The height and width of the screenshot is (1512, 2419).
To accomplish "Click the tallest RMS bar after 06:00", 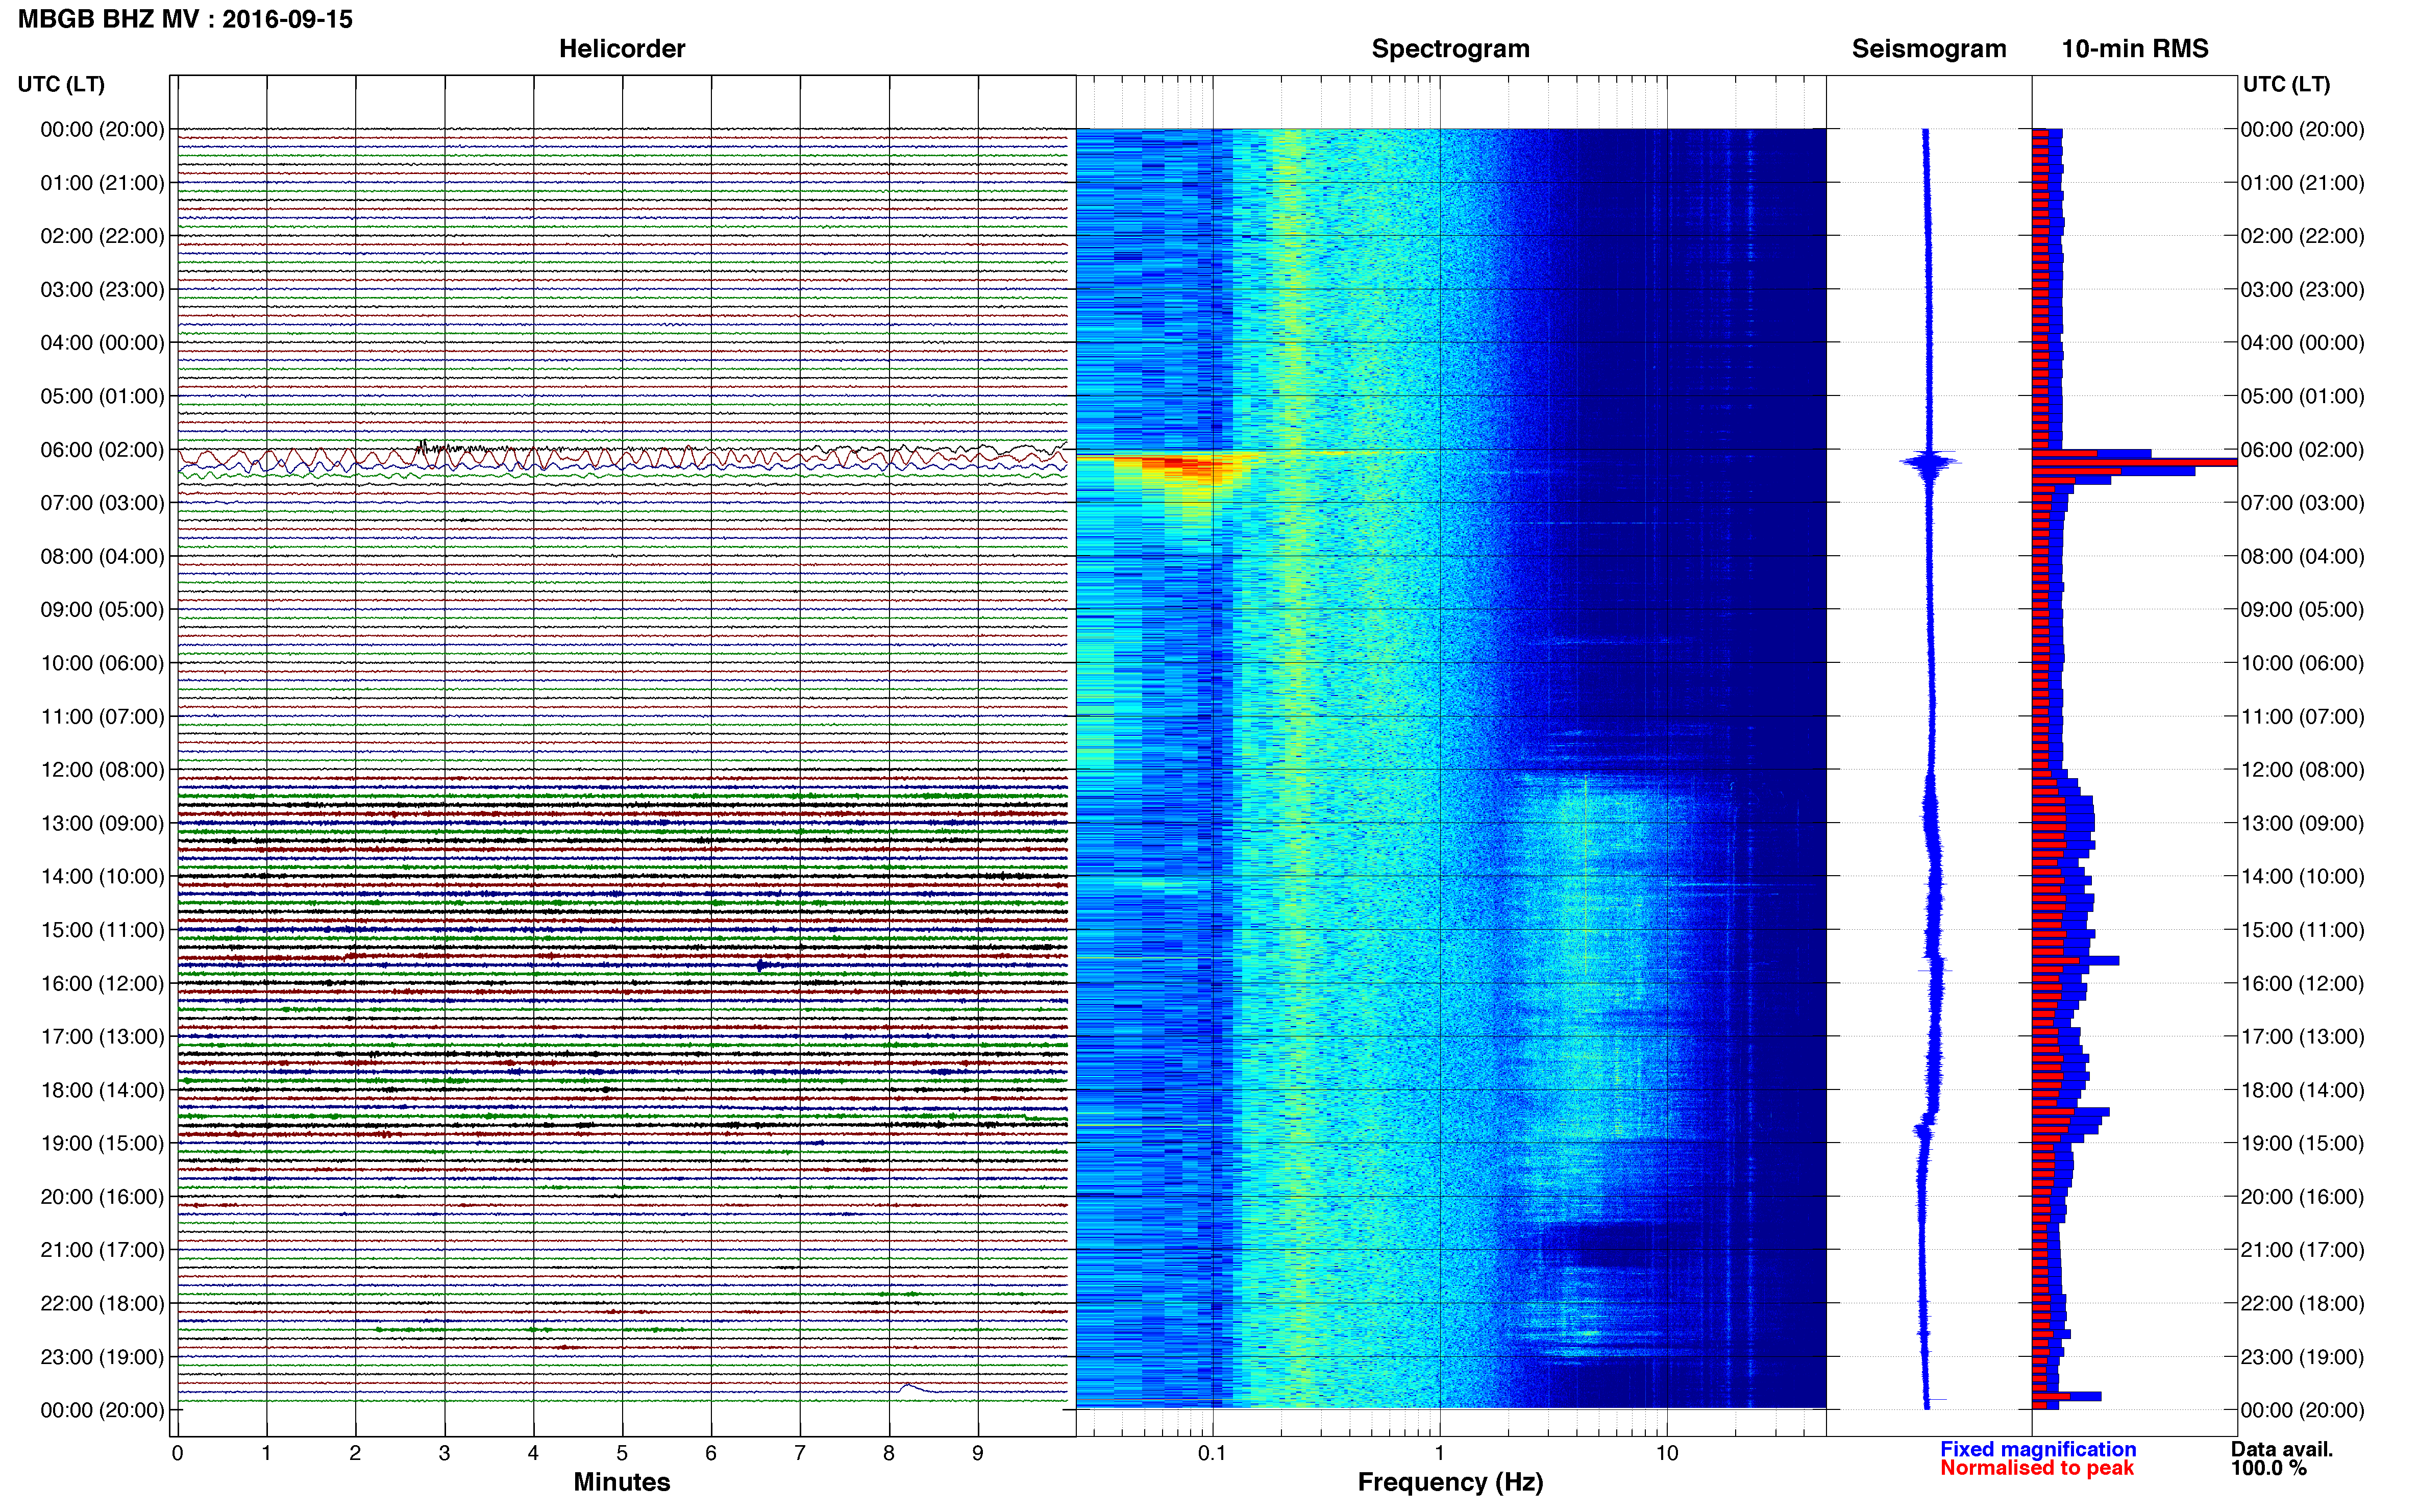I will click(2134, 462).
